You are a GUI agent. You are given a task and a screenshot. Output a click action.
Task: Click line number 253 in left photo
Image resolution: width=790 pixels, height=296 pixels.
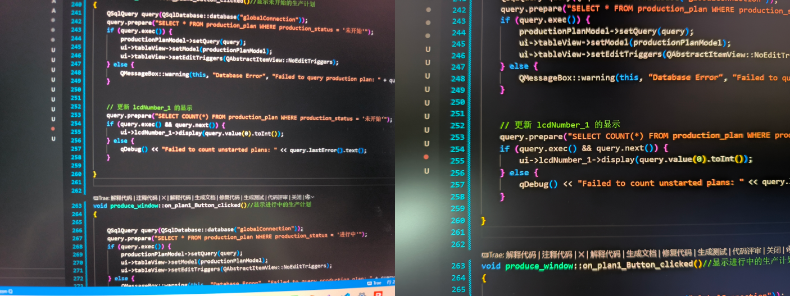coord(76,115)
